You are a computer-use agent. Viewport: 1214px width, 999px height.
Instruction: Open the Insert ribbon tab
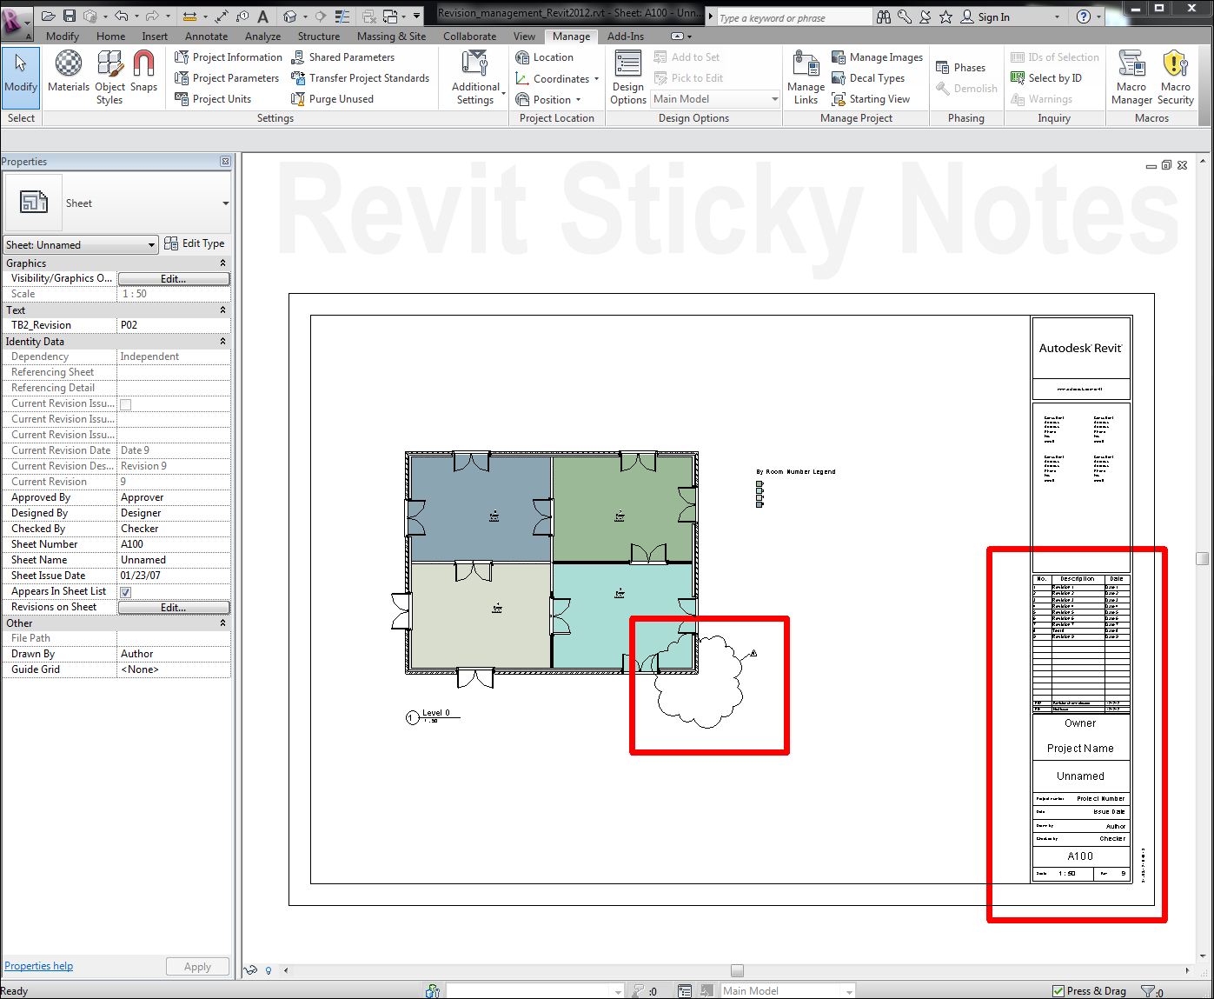[x=155, y=37]
